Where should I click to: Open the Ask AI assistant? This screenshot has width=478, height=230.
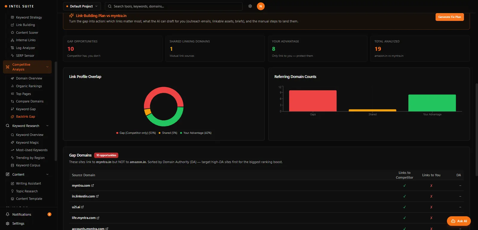click(x=459, y=221)
